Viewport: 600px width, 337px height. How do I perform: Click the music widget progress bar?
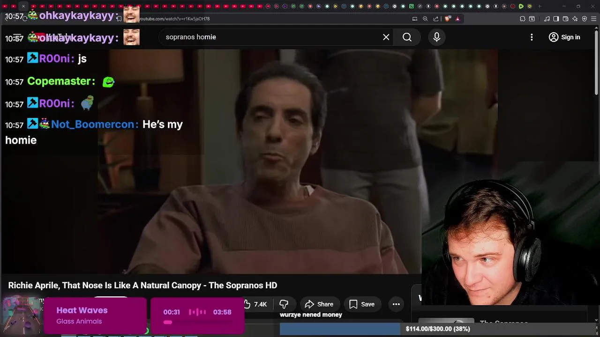[x=197, y=322]
